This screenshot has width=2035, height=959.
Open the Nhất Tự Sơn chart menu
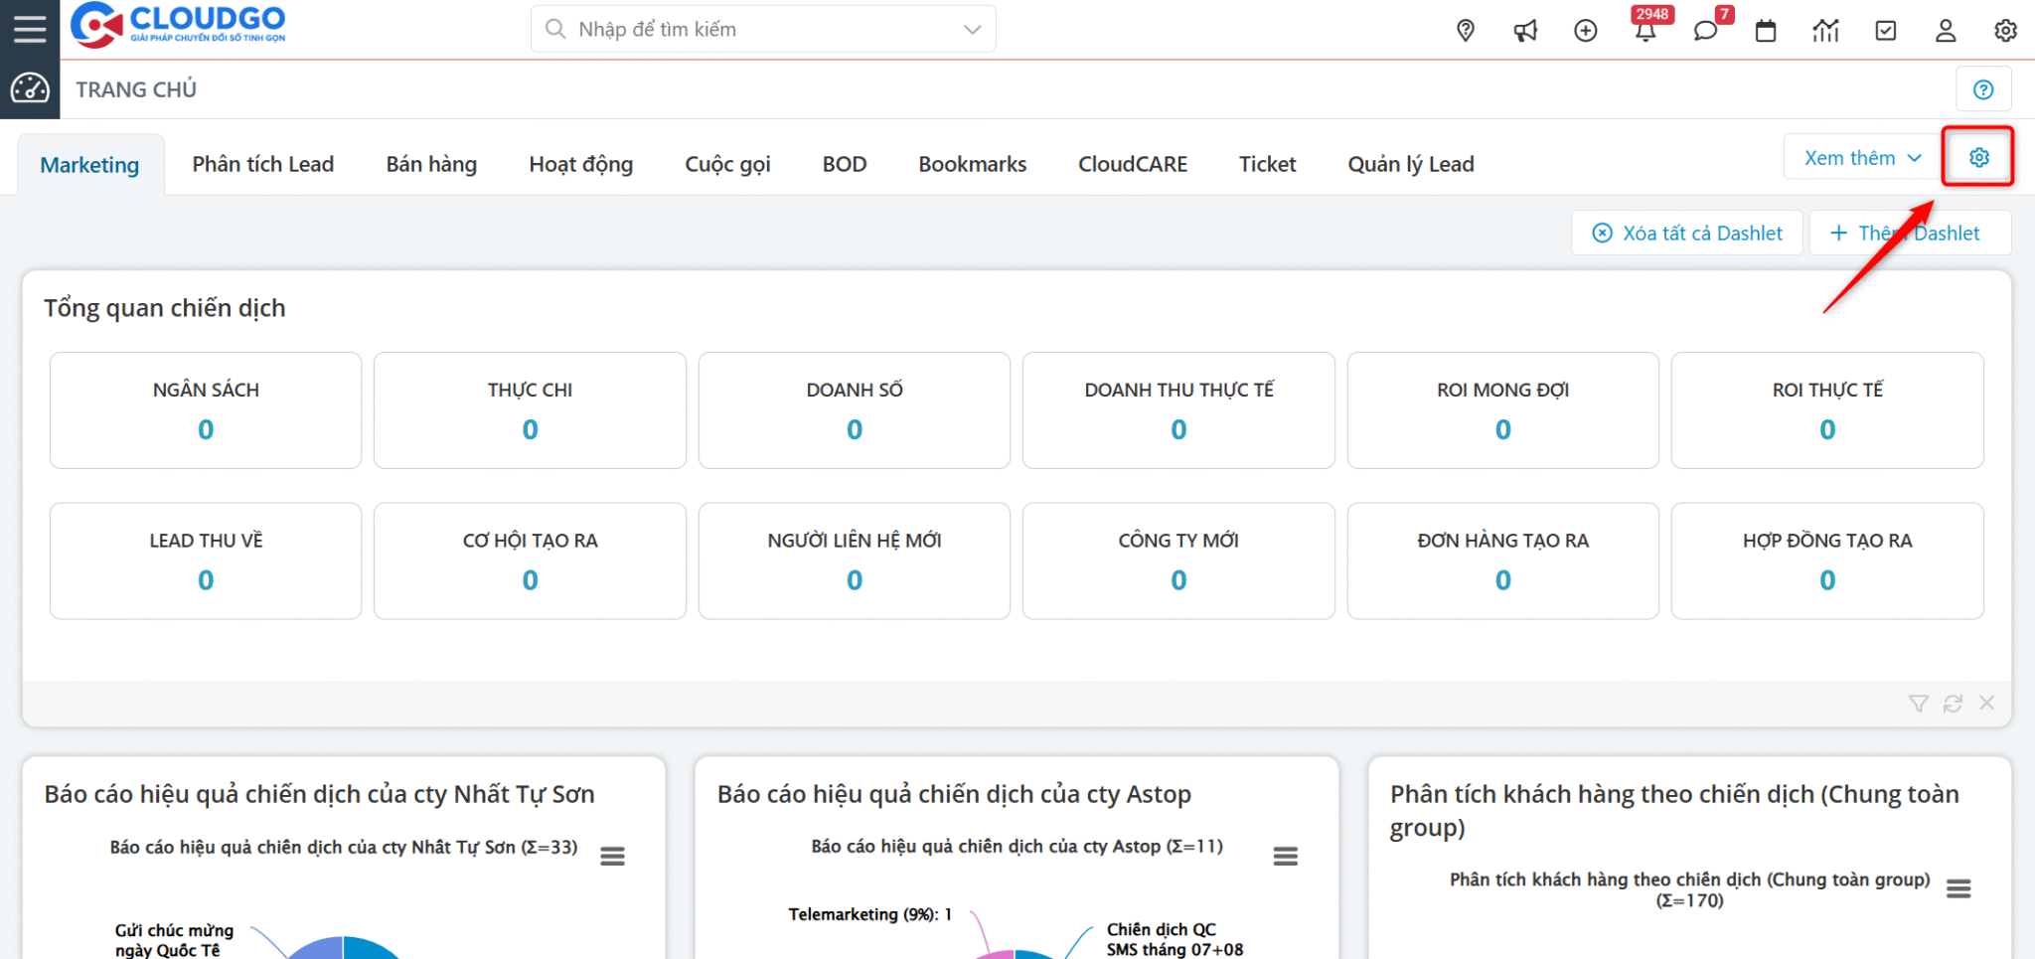[x=612, y=856]
